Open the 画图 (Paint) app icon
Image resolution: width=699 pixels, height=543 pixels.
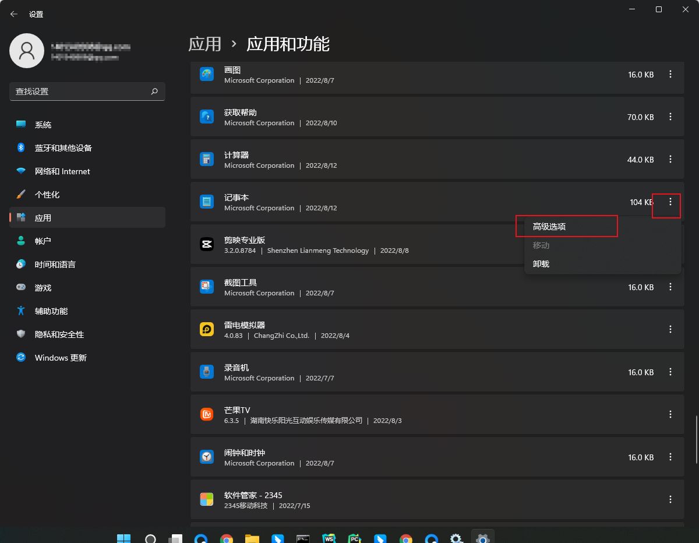pyautogui.click(x=206, y=74)
